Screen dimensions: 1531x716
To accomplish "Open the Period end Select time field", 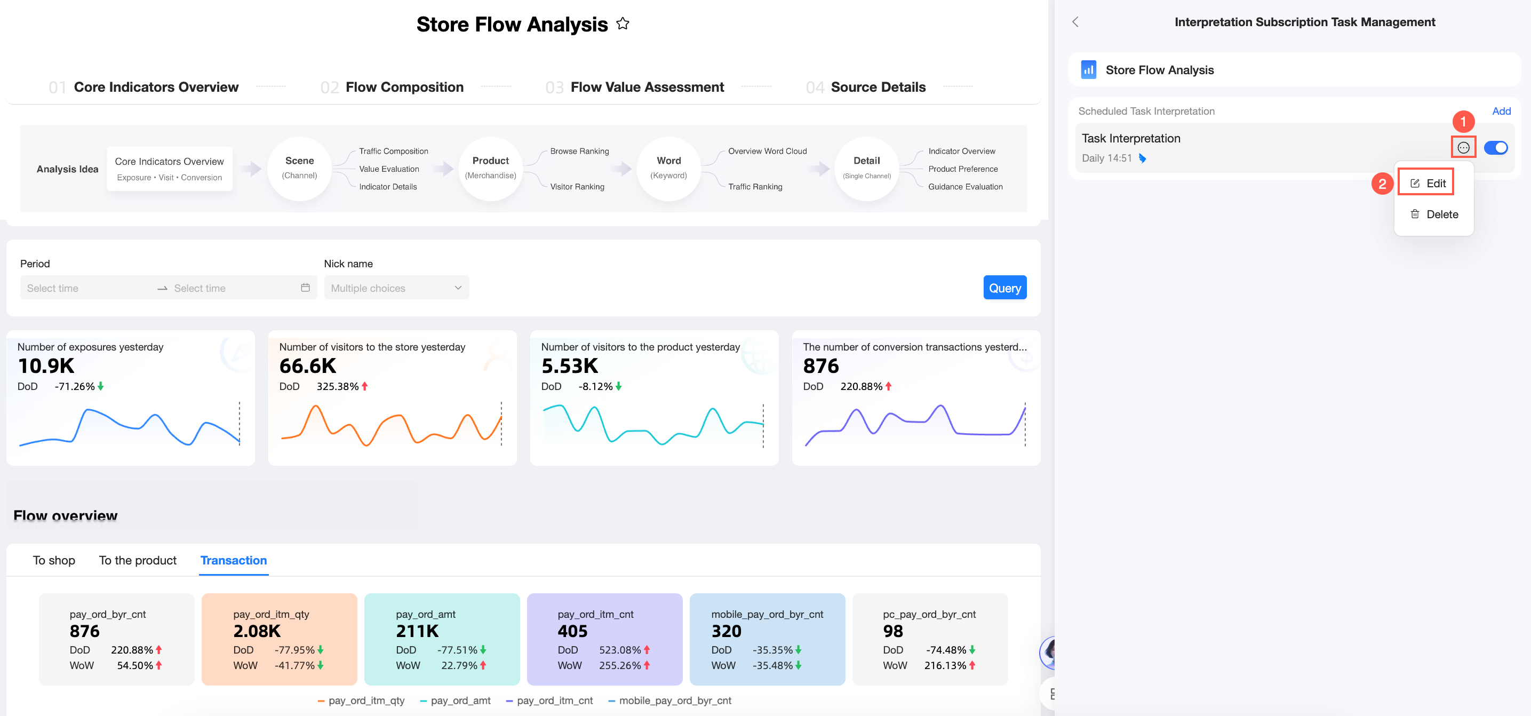I will (233, 288).
